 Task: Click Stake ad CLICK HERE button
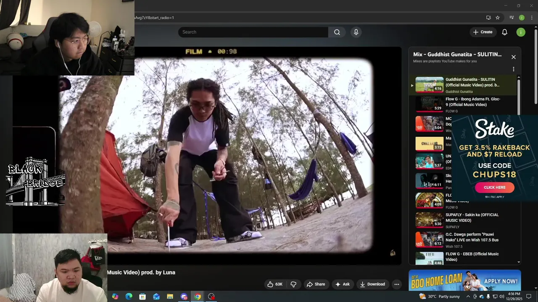point(494,187)
